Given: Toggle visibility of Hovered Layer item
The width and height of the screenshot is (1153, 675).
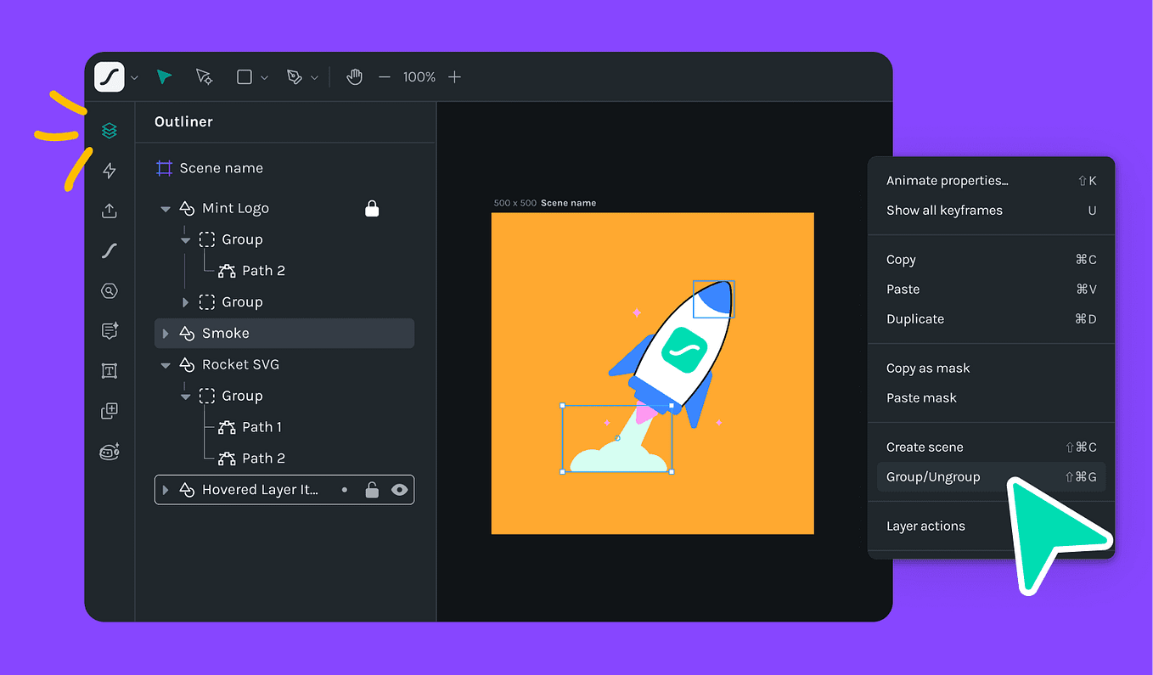Looking at the screenshot, I should pos(398,489).
